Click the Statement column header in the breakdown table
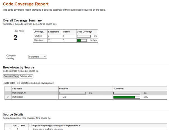169x130 pixels. point(118,89)
